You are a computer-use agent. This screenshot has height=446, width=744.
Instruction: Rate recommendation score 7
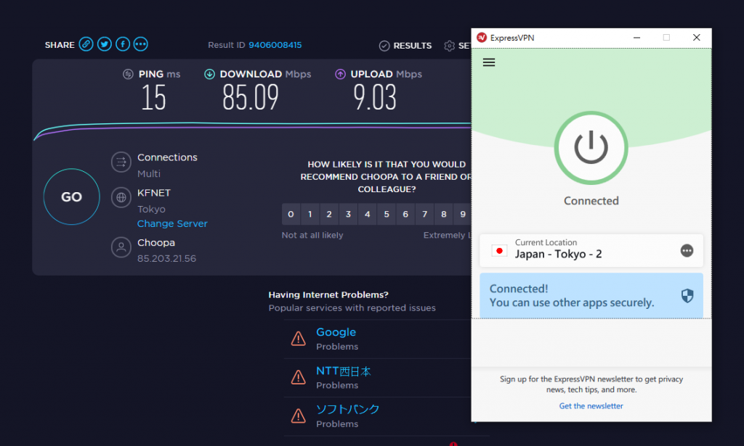coord(424,214)
